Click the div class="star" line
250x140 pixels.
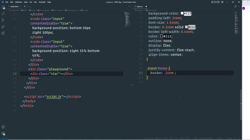(52, 73)
